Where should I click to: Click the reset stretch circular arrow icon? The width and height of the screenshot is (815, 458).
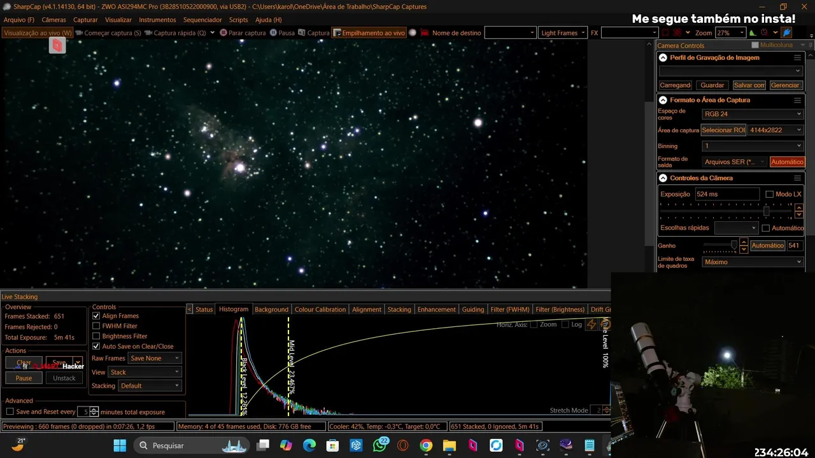[x=606, y=324]
